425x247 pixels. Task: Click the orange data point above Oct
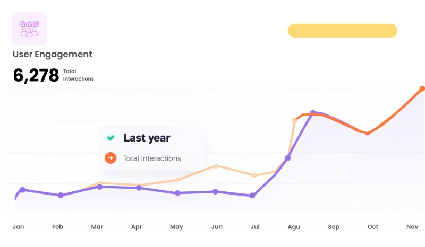click(x=367, y=133)
